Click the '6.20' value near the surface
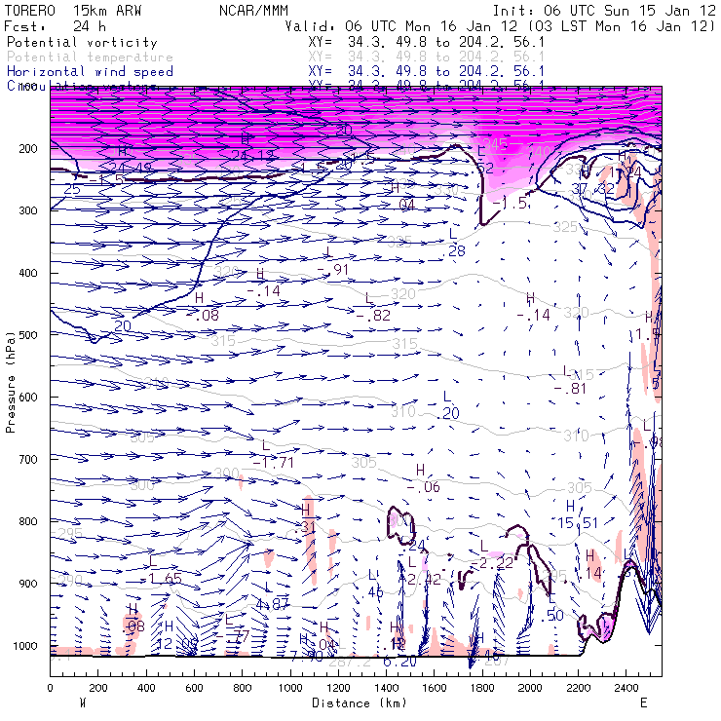Viewport: 721px width, 721px height. (399, 662)
